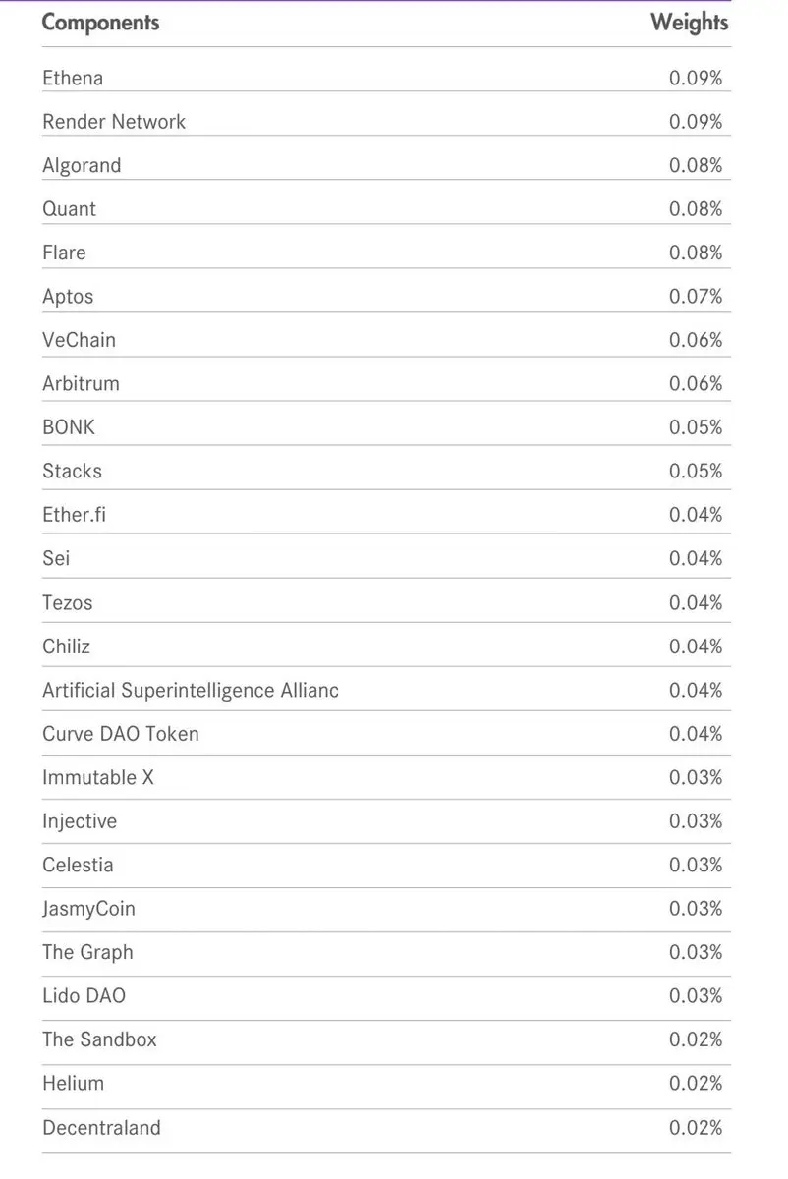Image resolution: width=788 pixels, height=1179 pixels.
Task: Select the Render Network component
Action: (x=114, y=122)
